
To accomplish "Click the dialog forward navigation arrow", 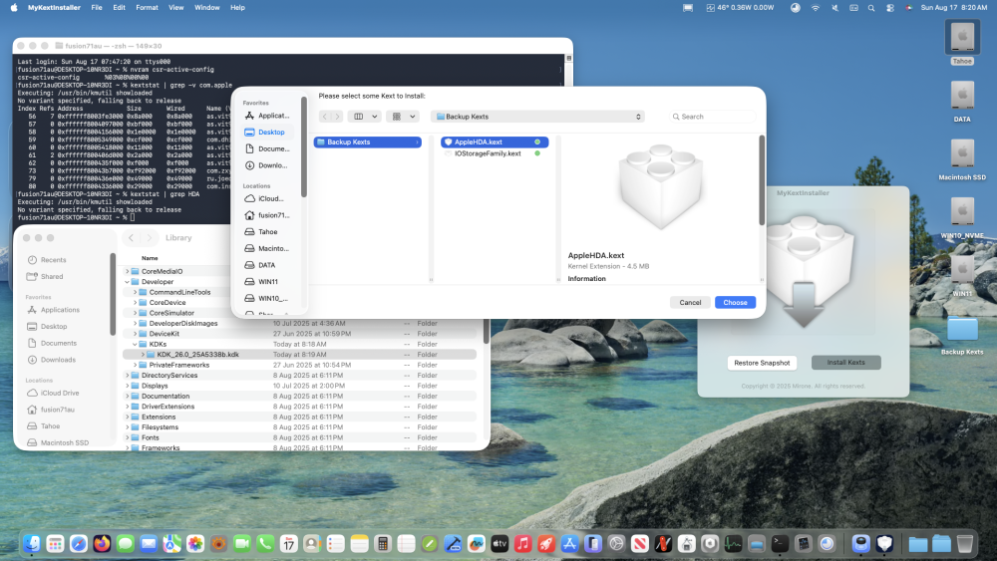I will coord(338,117).
